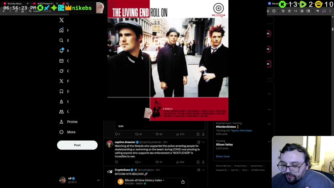Switch to the YouTube Music tab

tap(15, 4)
